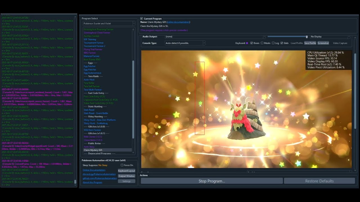This screenshot has height=202, width=360.
Task: Click the Settings button
Action: click(x=127, y=182)
